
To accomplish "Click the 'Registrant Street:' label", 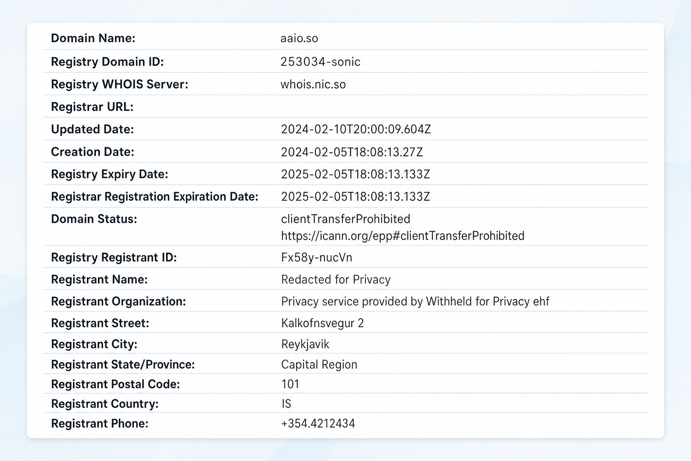I will [x=100, y=323].
